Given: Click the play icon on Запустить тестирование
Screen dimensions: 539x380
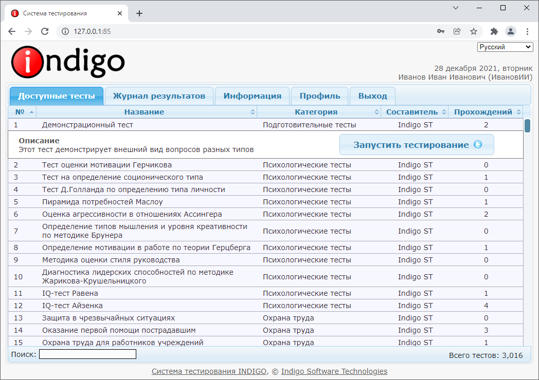Looking at the screenshot, I should tap(478, 144).
